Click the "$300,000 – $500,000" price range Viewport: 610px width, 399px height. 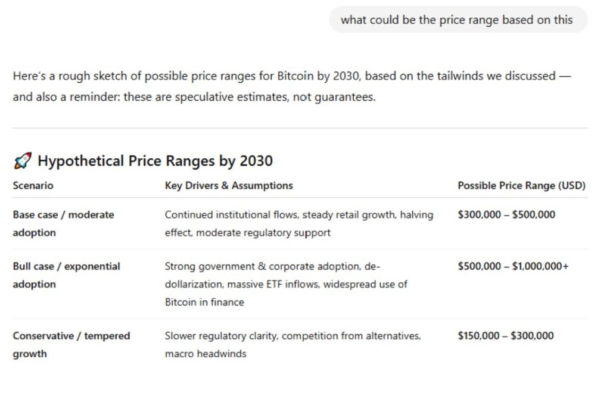tap(506, 215)
